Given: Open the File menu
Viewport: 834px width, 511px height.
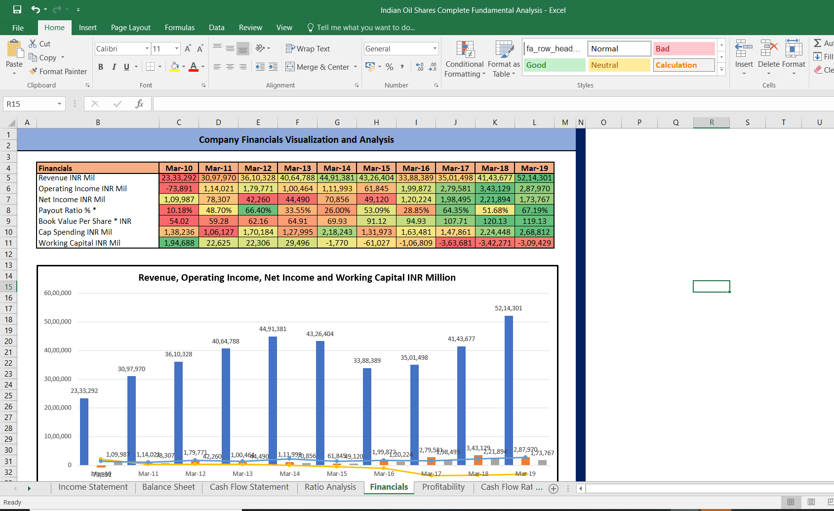Looking at the screenshot, I should pos(18,28).
